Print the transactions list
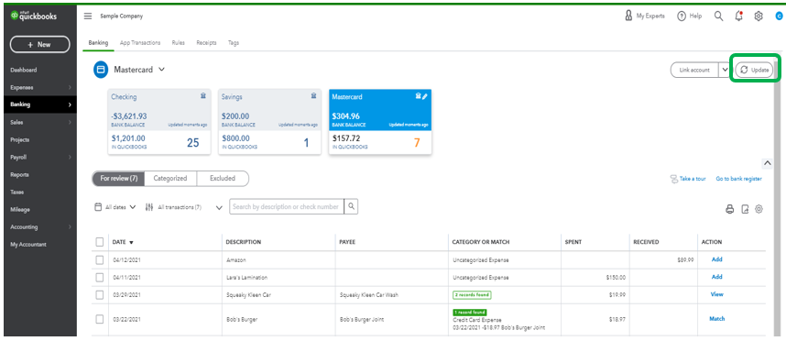This screenshot has width=786, height=341. 730,210
